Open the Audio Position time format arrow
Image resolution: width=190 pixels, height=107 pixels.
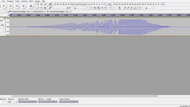(78, 102)
